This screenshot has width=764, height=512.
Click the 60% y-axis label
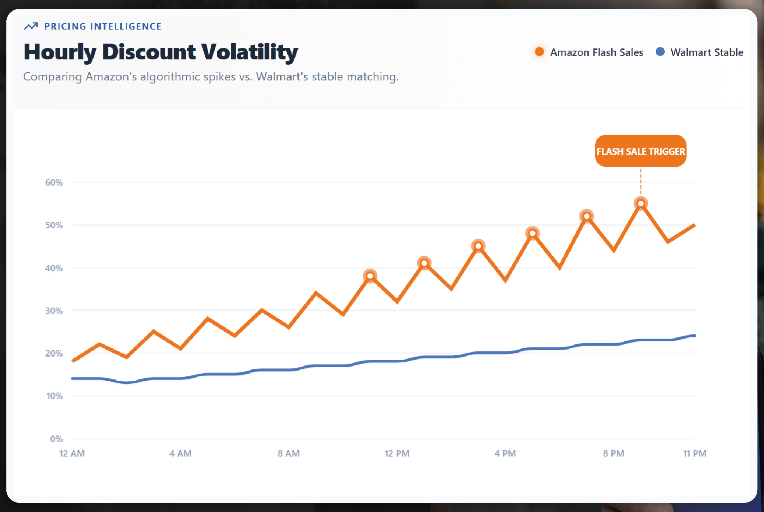[54, 183]
